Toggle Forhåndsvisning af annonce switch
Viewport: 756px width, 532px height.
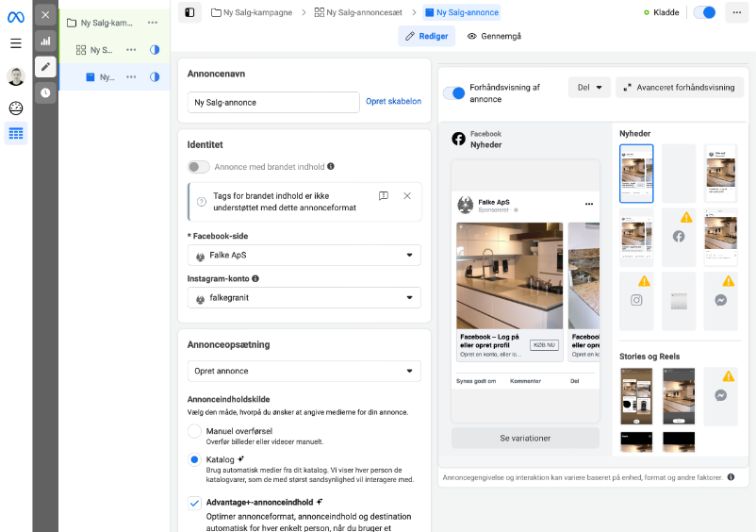(x=453, y=93)
